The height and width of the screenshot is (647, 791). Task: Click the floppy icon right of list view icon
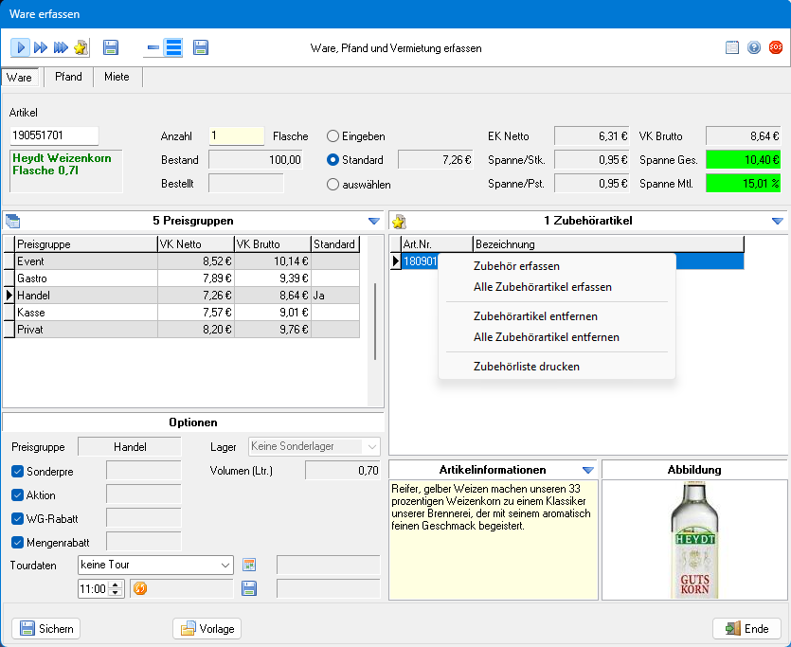point(201,48)
